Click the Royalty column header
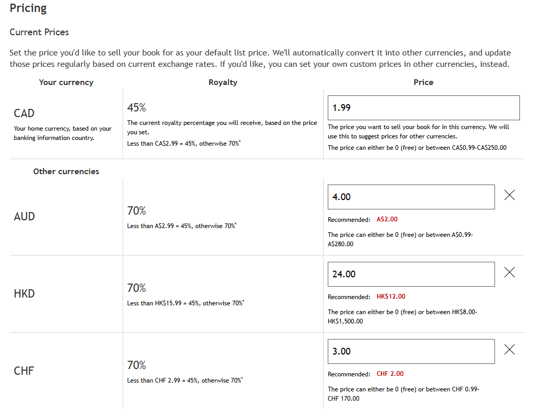The height and width of the screenshot is (409, 535). pos(223,82)
